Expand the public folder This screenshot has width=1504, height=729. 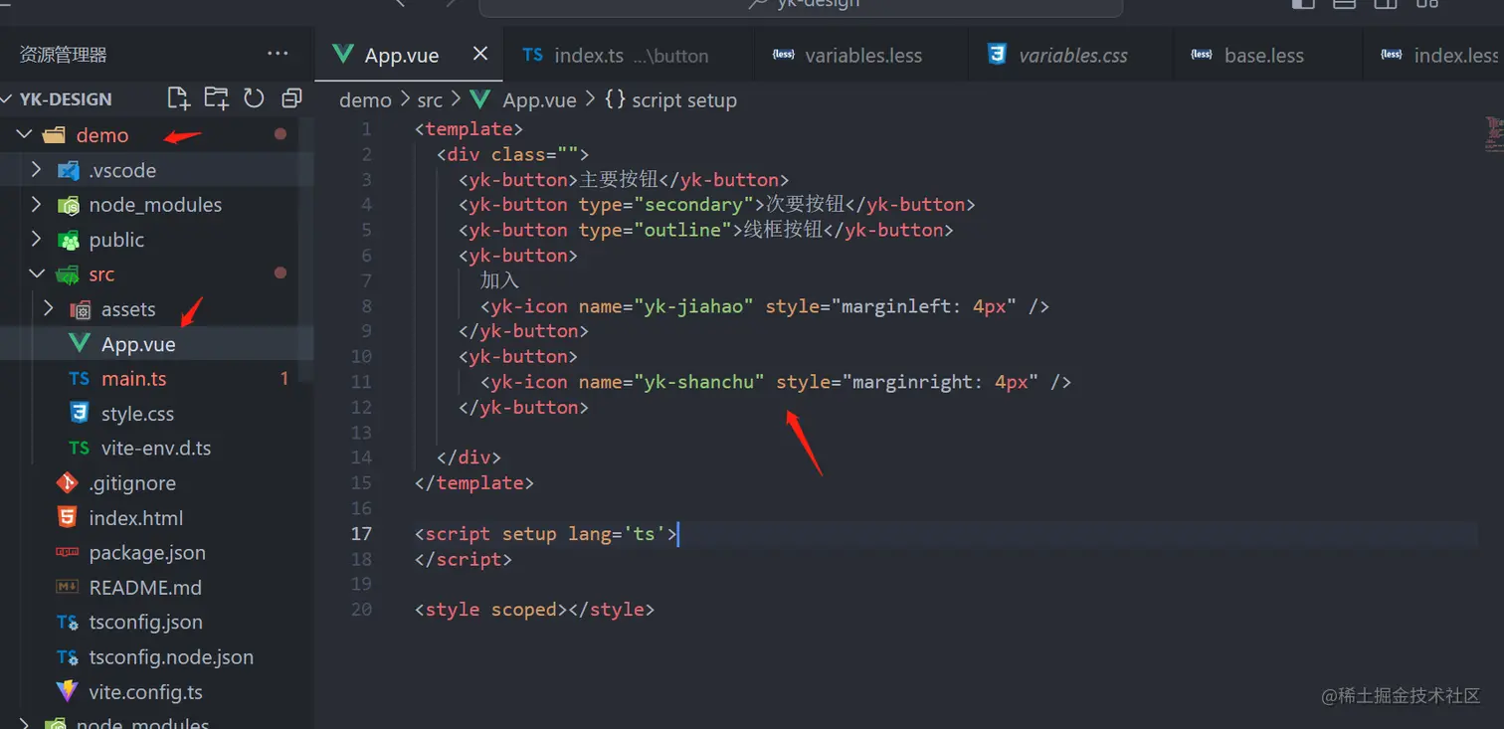[x=37, y=240]
